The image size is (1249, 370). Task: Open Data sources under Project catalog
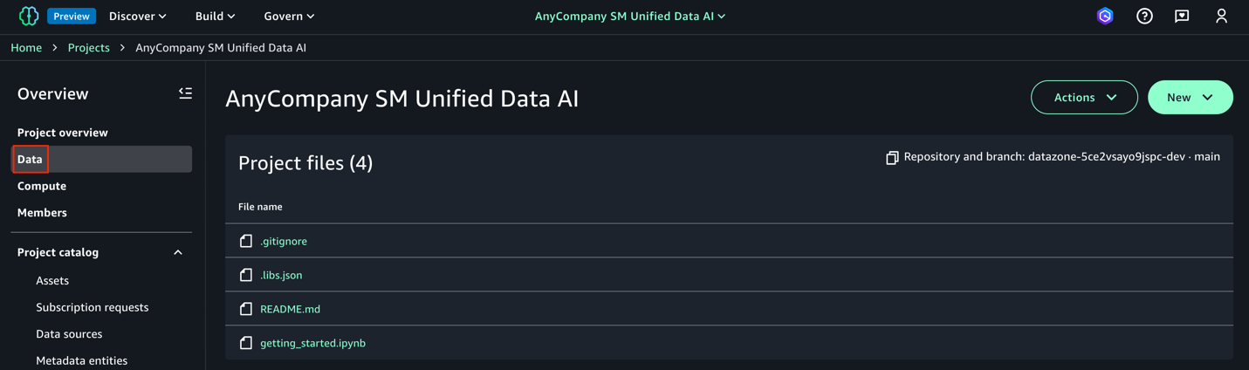[x=69, y=334]
